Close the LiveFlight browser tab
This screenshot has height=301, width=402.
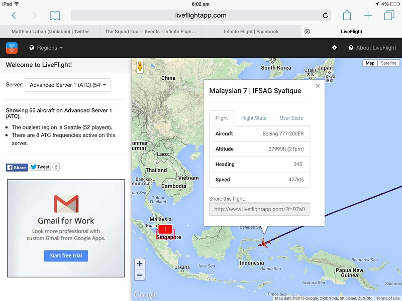tap(307, 32)
